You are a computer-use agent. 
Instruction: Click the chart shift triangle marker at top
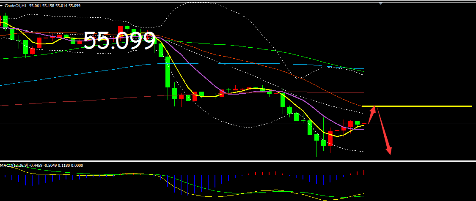click(x=380, y=3)
